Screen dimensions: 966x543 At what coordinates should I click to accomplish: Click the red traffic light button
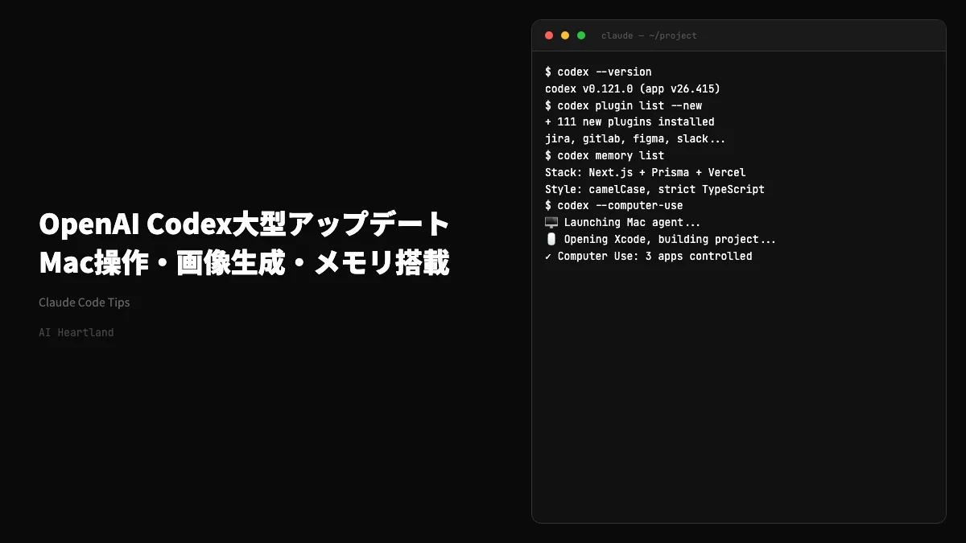click(548, 35)
